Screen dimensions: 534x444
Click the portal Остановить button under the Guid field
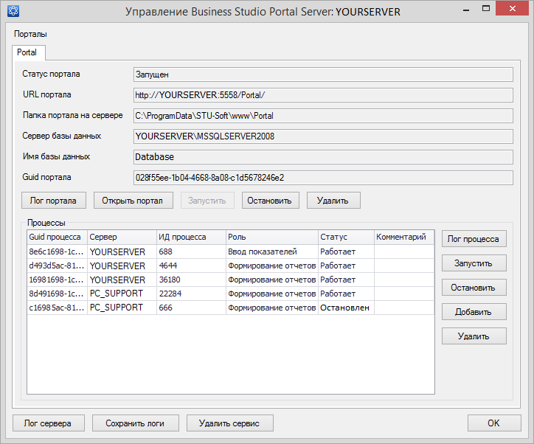(x=271, y=201)
